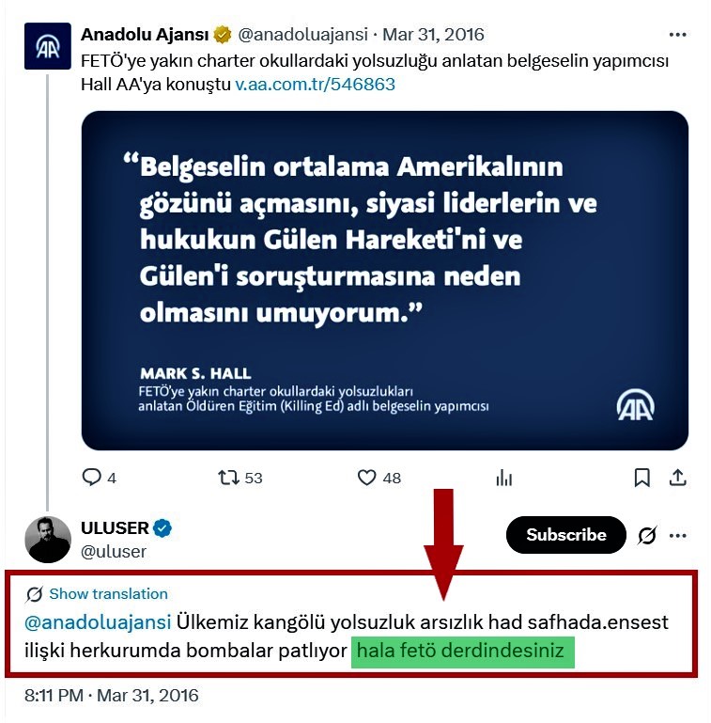Click the Mar 31, 2016 date on top tweet
This screenshot has width=711, height=723.
tap(433, 35)
